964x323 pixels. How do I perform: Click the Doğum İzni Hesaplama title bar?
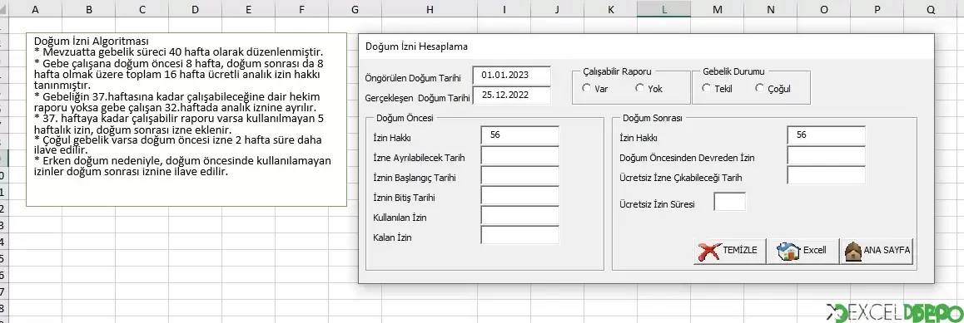point(646,46)
